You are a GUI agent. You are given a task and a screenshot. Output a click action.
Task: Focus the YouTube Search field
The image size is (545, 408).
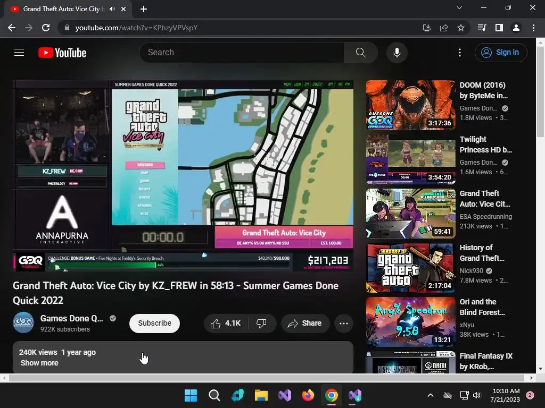pyautogui.click(x=242, y=53)
